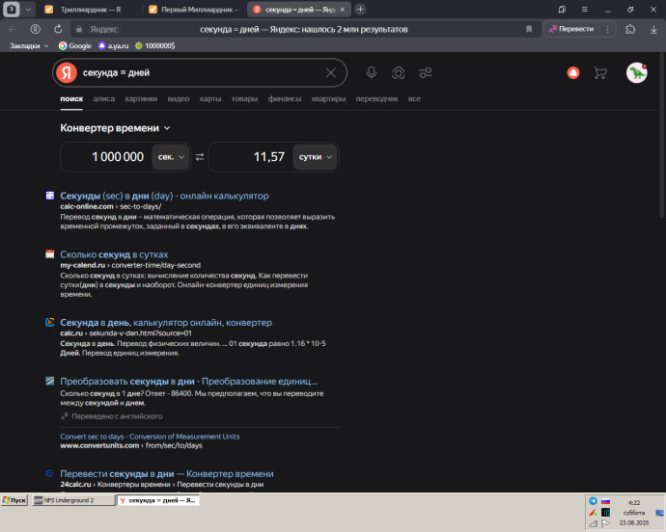
Task: Click the calc-online.com site path text
Action: point(111,206)
